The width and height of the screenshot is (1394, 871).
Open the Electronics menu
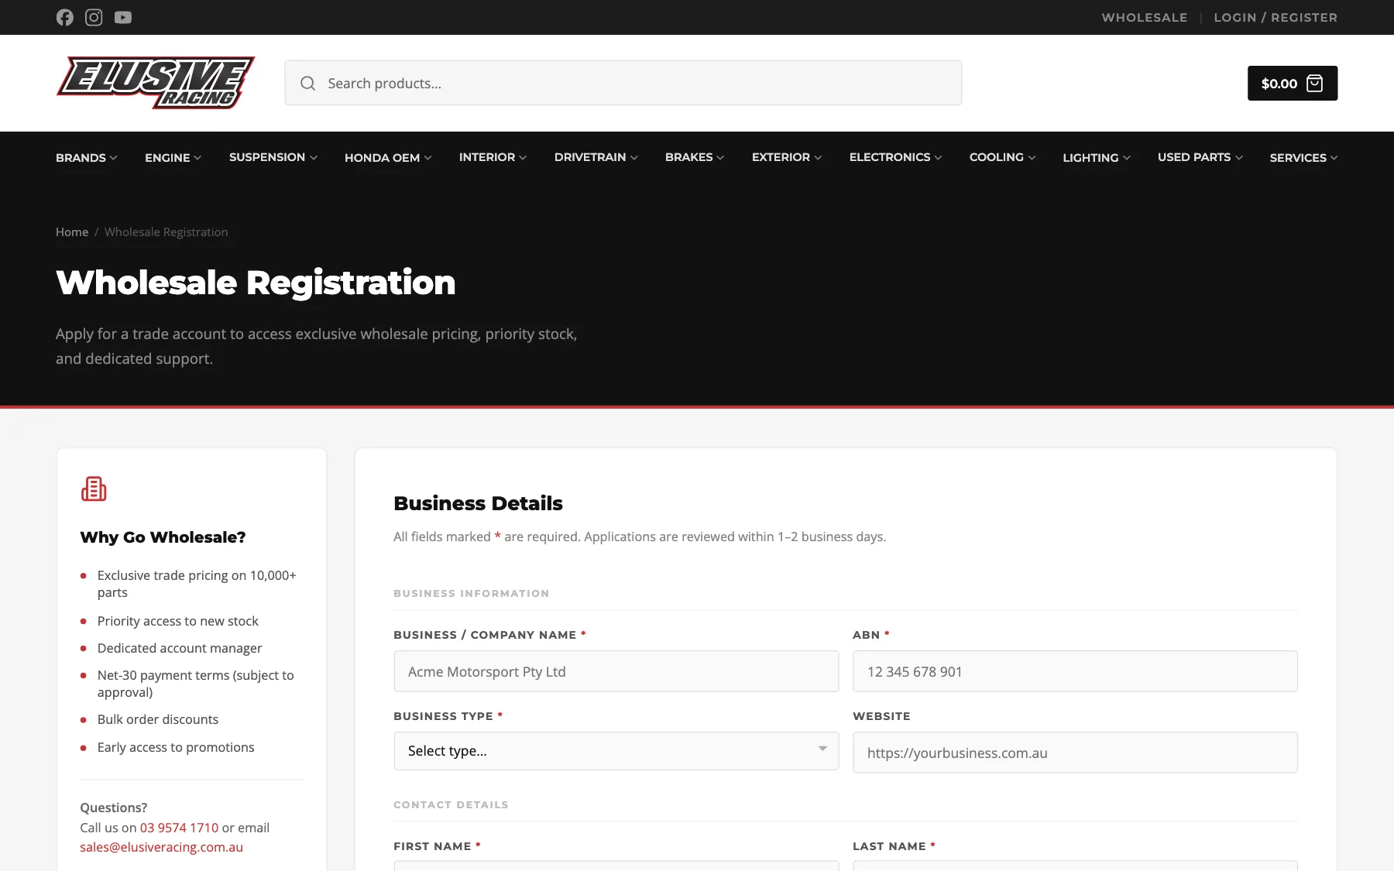click(896, 157)
